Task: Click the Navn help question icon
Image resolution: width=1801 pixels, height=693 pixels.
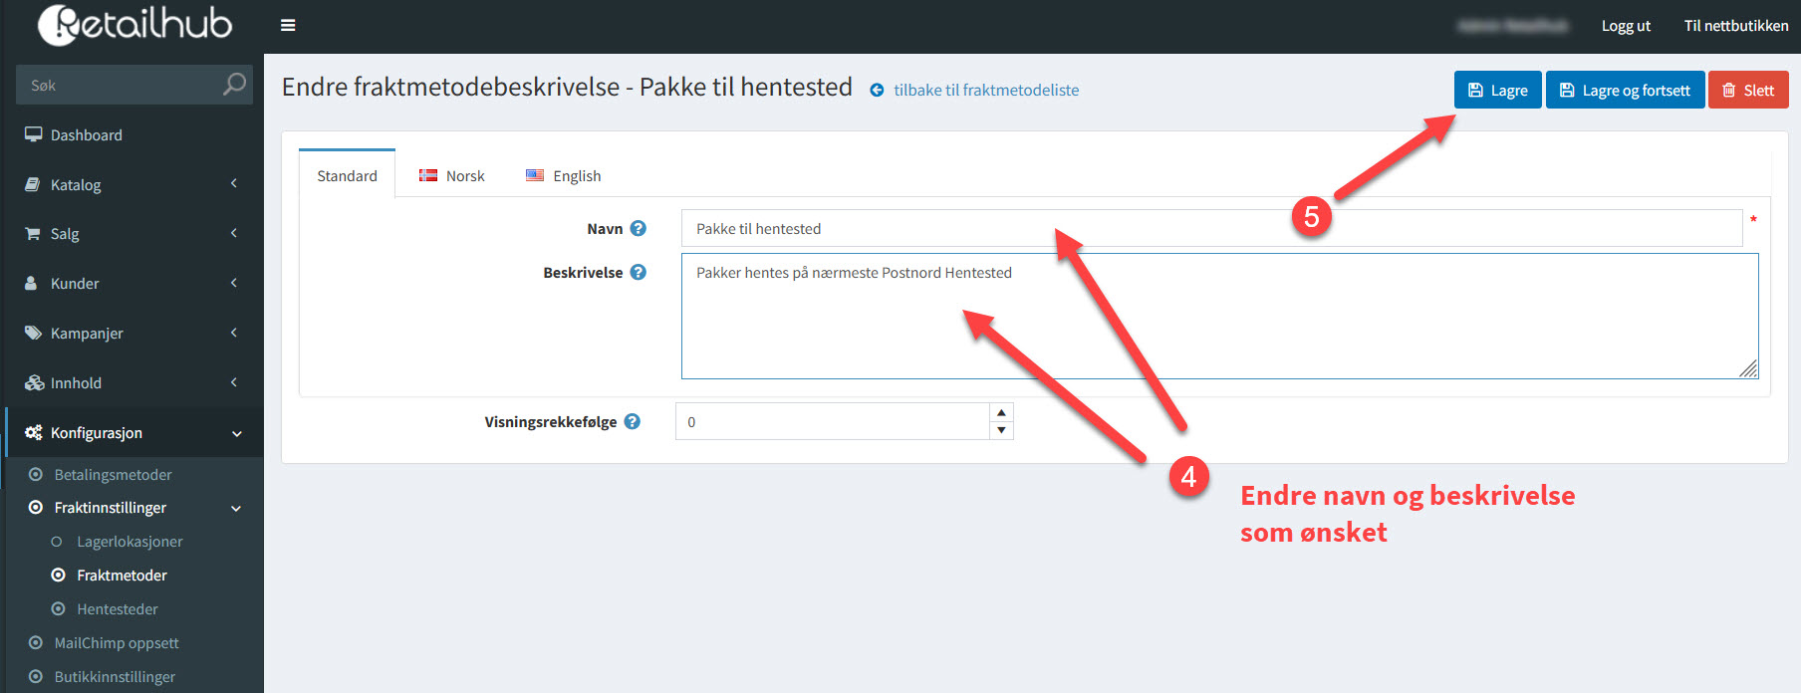Action: coord(639,228)
